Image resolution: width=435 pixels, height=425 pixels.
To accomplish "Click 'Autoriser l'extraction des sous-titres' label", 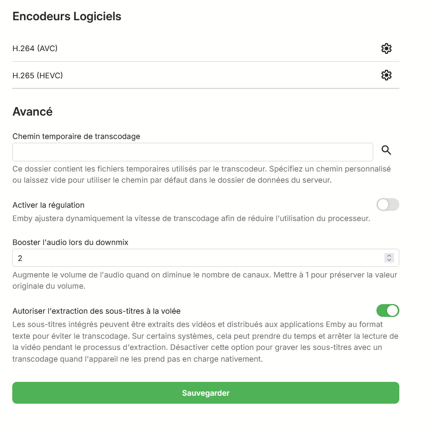I will [x=100, y=311].
